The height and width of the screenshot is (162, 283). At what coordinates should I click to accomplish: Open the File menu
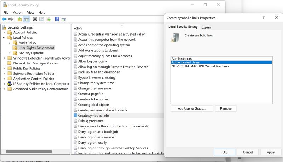(x=6, y=13)
